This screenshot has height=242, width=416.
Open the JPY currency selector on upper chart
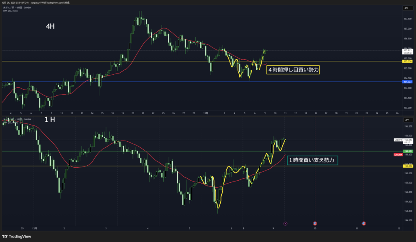[406, 8]
